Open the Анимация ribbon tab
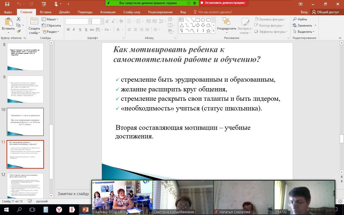The height and width of the screenshot is (215, 344). coord(108,12)
